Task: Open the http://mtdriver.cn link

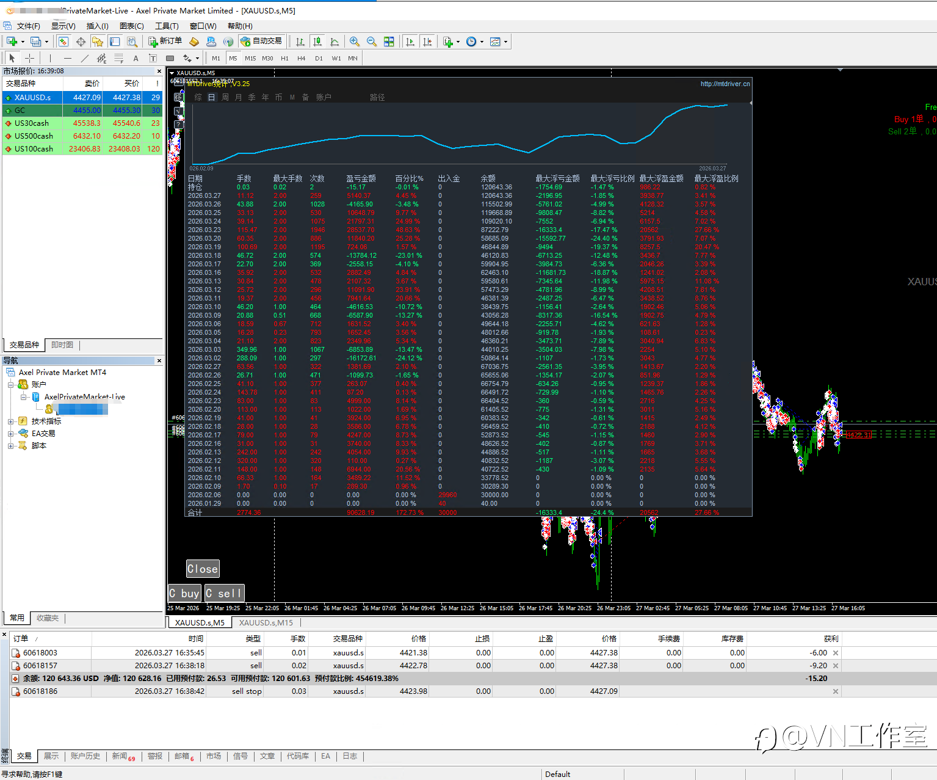Action: coord(725,84)
